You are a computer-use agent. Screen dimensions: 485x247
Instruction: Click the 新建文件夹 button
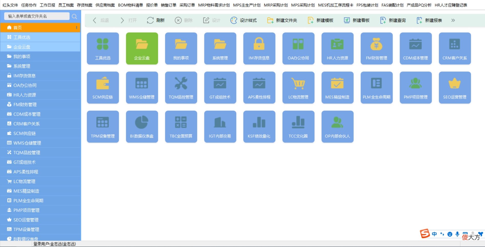click(282, 20)
